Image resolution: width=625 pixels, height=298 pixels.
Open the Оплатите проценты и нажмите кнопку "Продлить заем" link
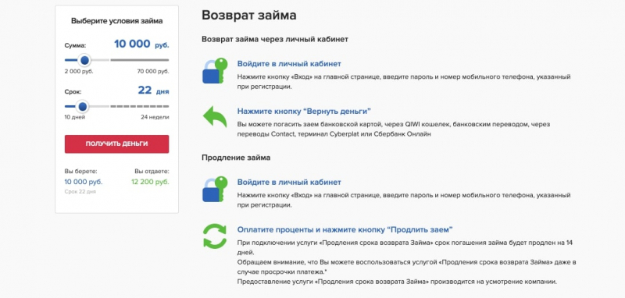click(345, 229)
